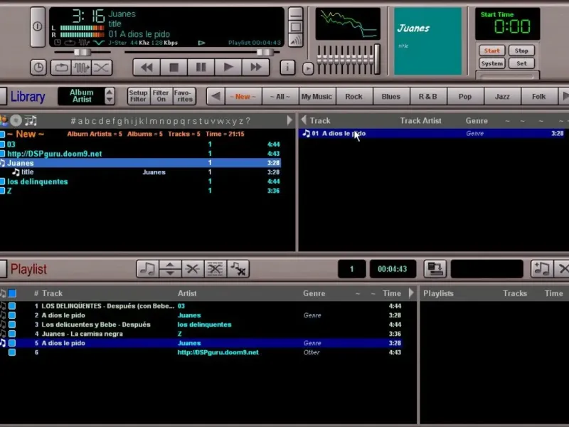The height and width of the screenshot is (427, 569).
Task: Open the Album Artist view selector
Action: 82,96
